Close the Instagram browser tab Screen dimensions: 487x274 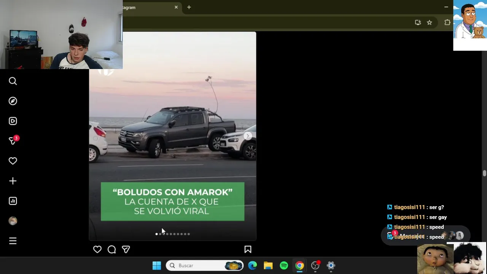click(176, 7)
